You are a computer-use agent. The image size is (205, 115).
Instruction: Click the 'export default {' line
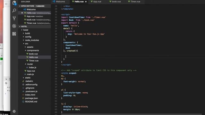pyautogui.click(x=70, y=23)
